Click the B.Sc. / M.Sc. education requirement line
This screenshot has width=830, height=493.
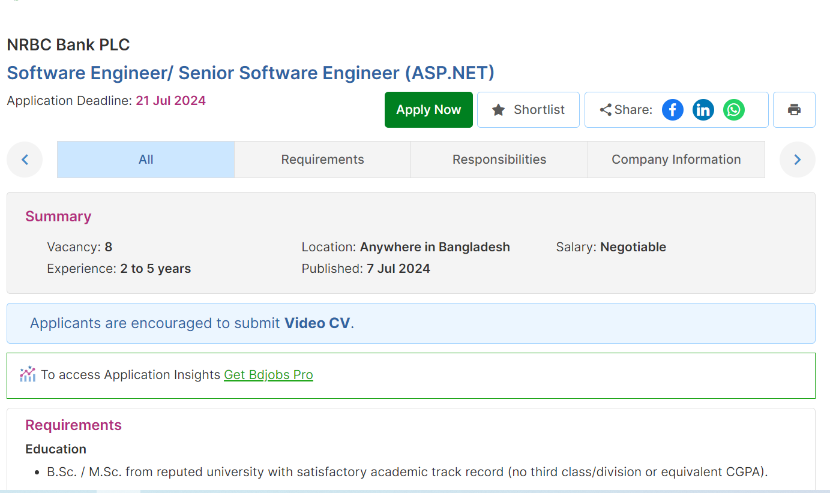tap(407, 472)
